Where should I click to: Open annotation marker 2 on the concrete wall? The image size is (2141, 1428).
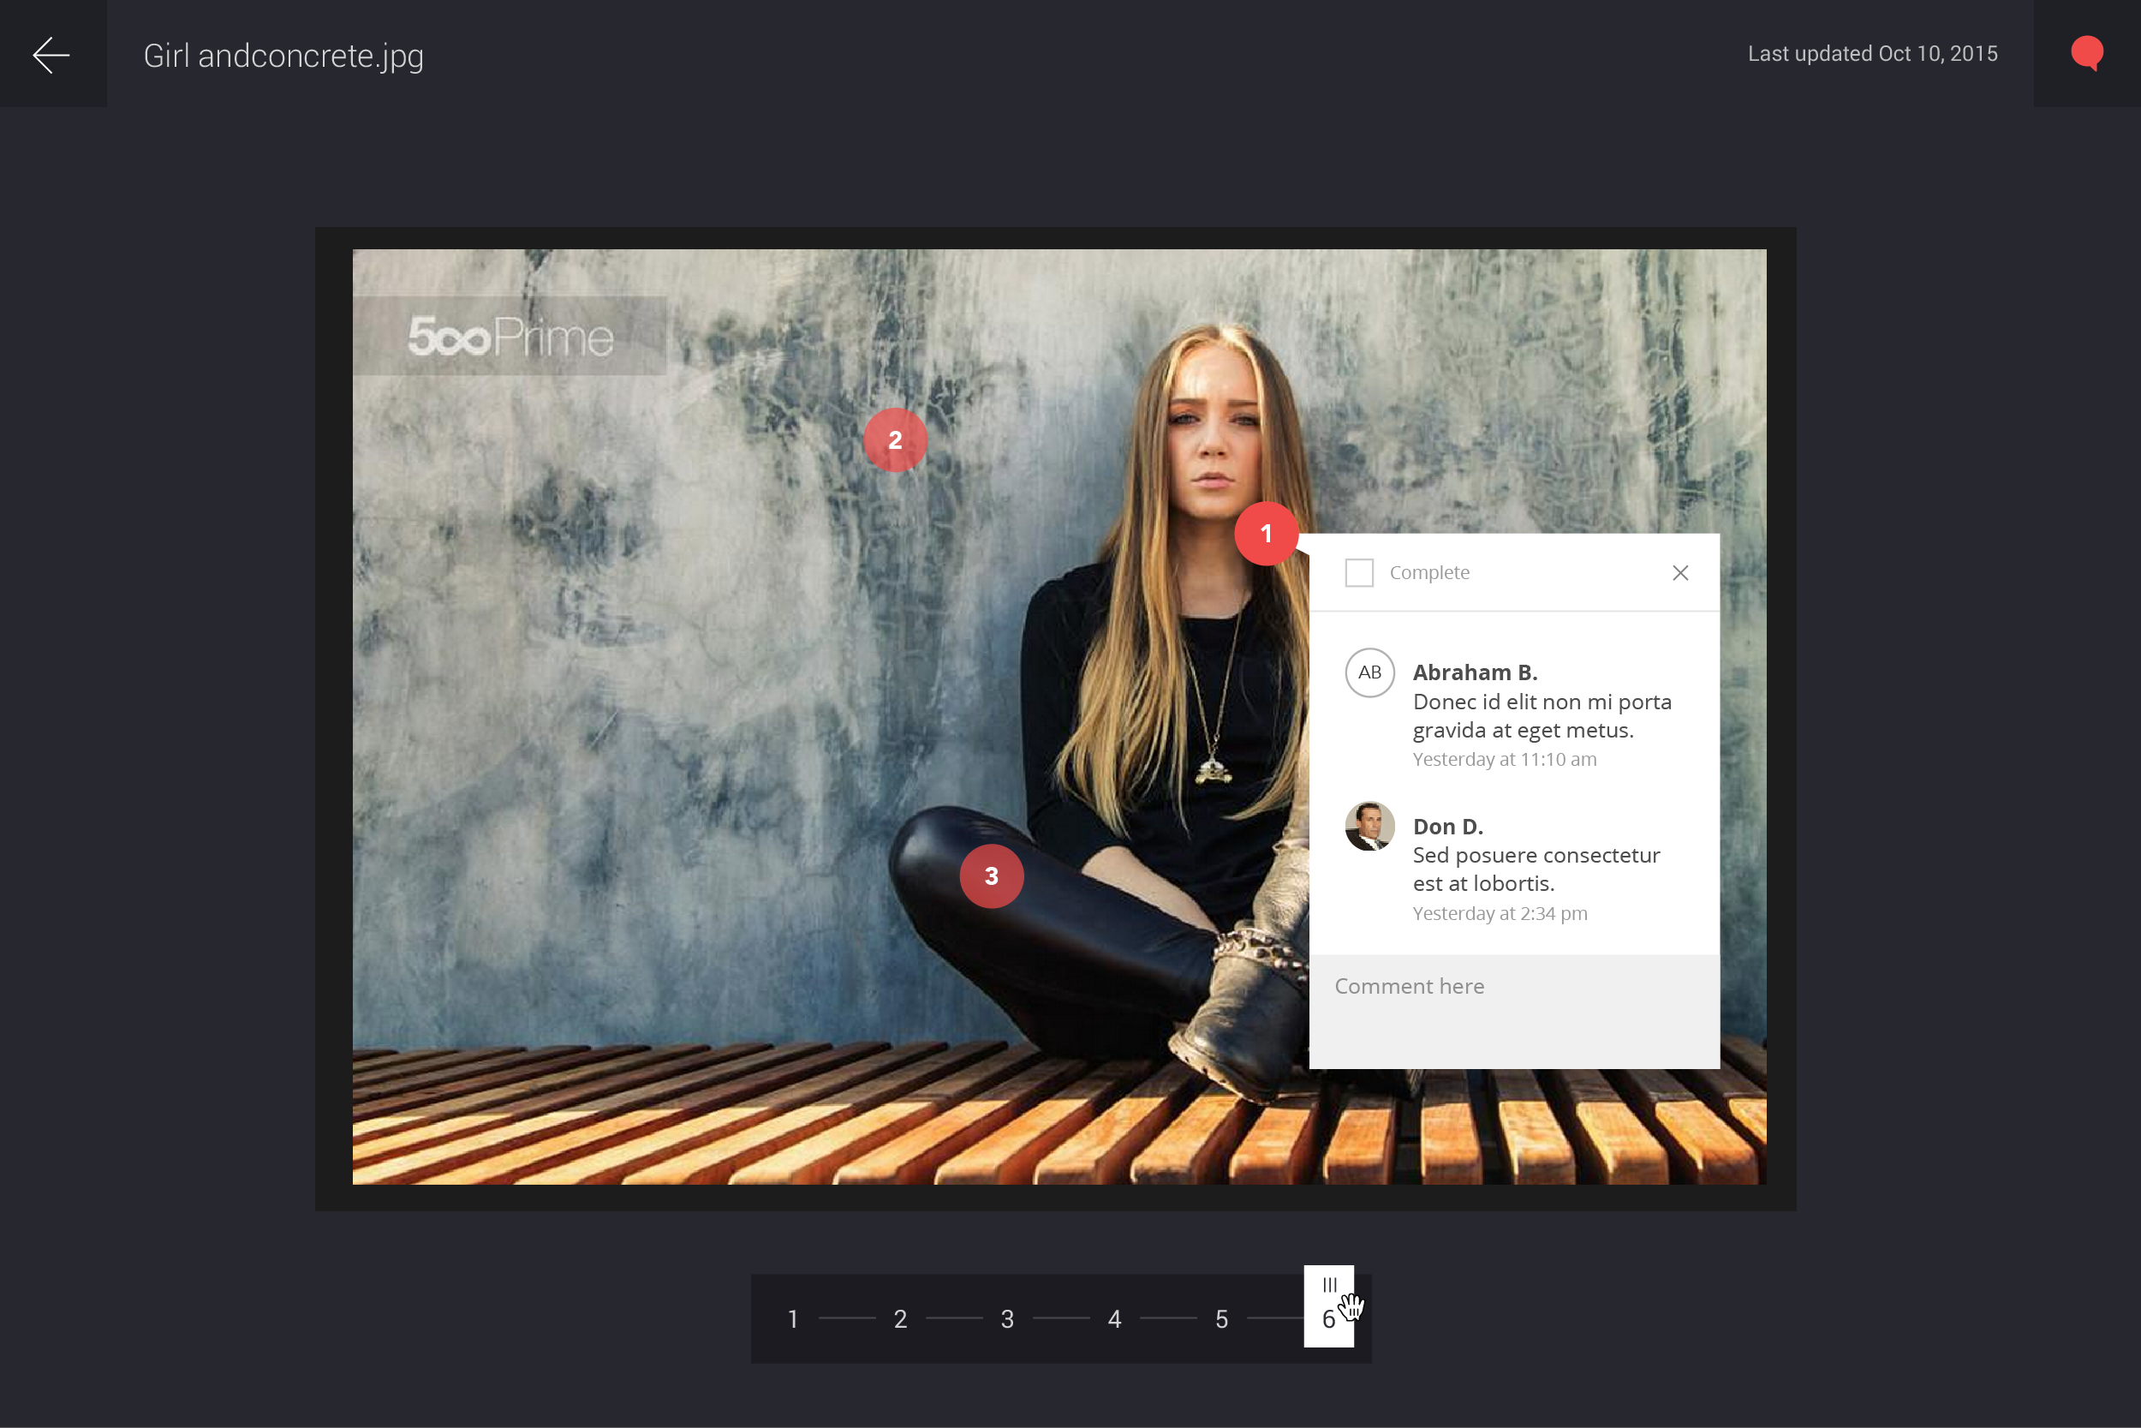896,439
